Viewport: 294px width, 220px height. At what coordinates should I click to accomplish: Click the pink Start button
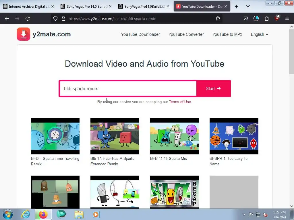tap(213, 89)
